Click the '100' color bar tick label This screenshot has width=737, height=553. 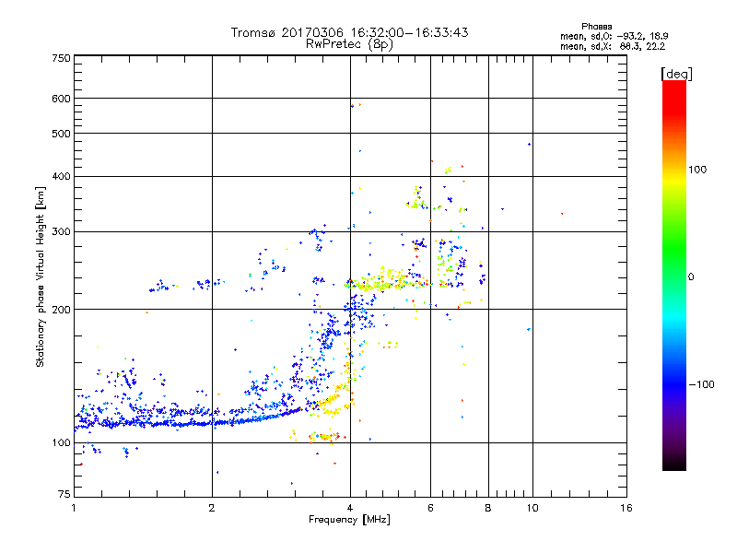[697, 170]
